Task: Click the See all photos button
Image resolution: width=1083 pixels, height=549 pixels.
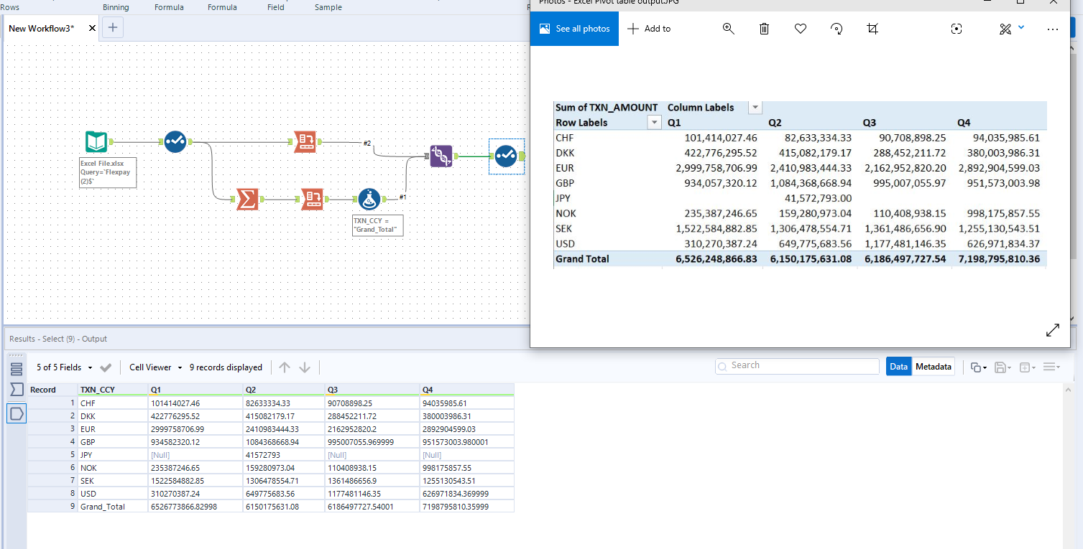Action: (574, 29)
